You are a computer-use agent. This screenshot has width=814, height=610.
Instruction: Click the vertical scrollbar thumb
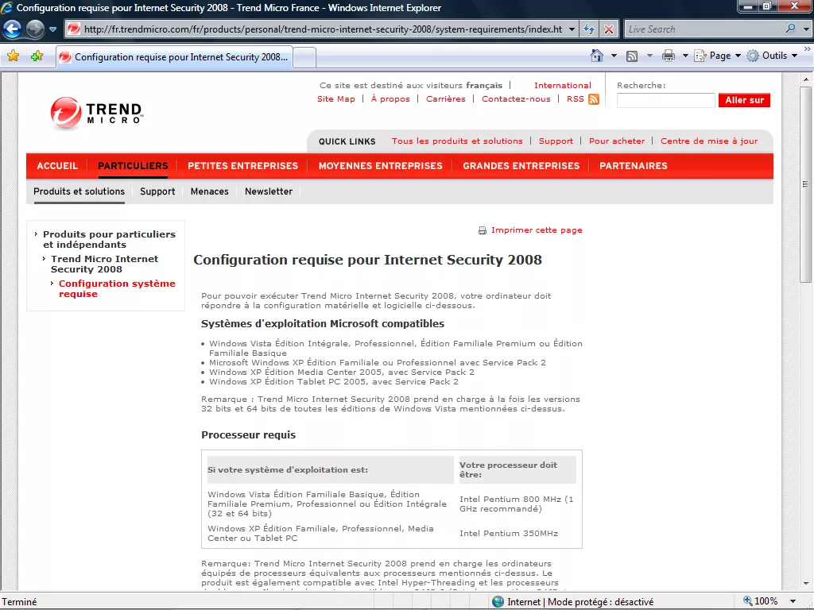coord(805,184)
